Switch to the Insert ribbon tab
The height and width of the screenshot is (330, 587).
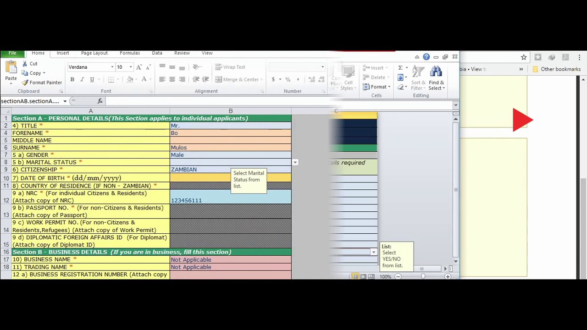click(x=63, y=53)
